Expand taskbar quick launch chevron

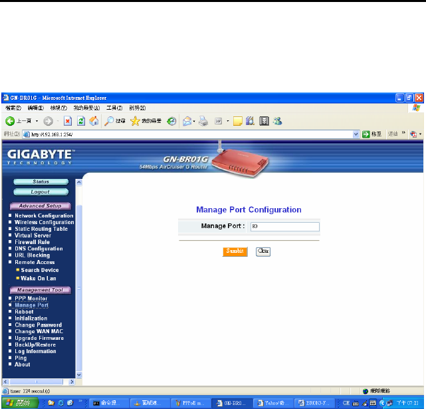pyautogui.click(x=80, y=400)
